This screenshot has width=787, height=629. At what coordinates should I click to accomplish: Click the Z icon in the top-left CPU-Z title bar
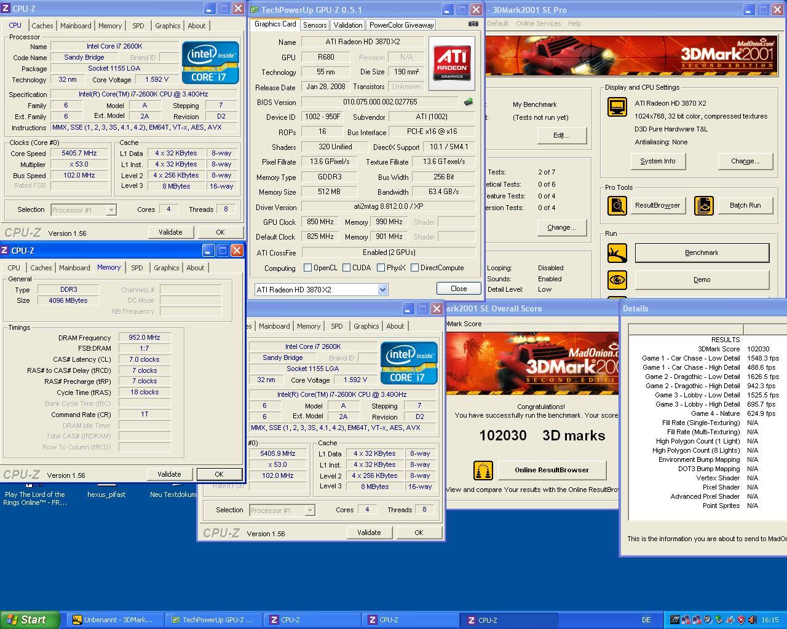[x=6, y=9]
